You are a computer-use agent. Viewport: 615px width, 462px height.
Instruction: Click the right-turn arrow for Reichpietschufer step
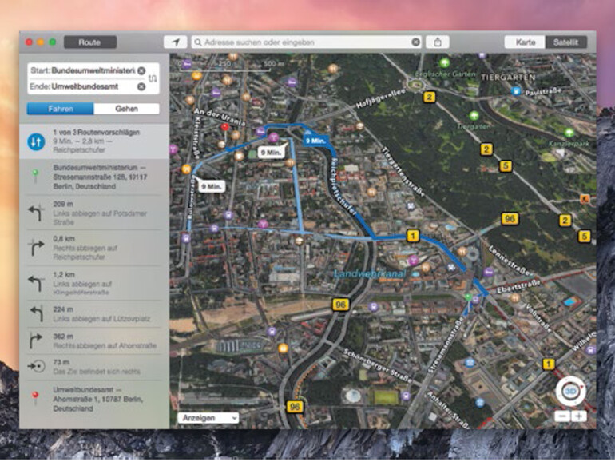click(x=36, y=248)
